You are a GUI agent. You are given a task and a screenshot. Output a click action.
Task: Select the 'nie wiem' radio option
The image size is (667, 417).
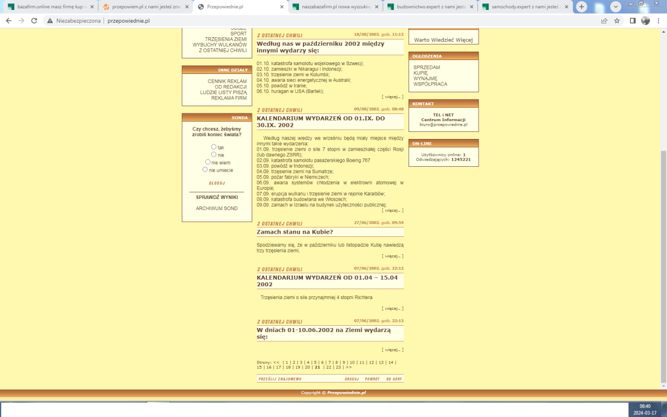[208, 162]
